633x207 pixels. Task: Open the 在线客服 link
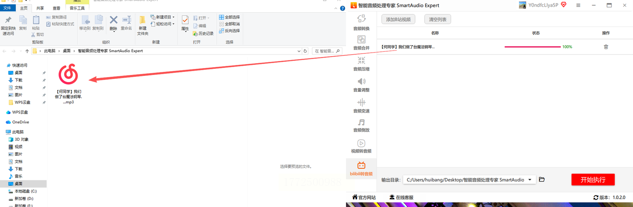401,197
